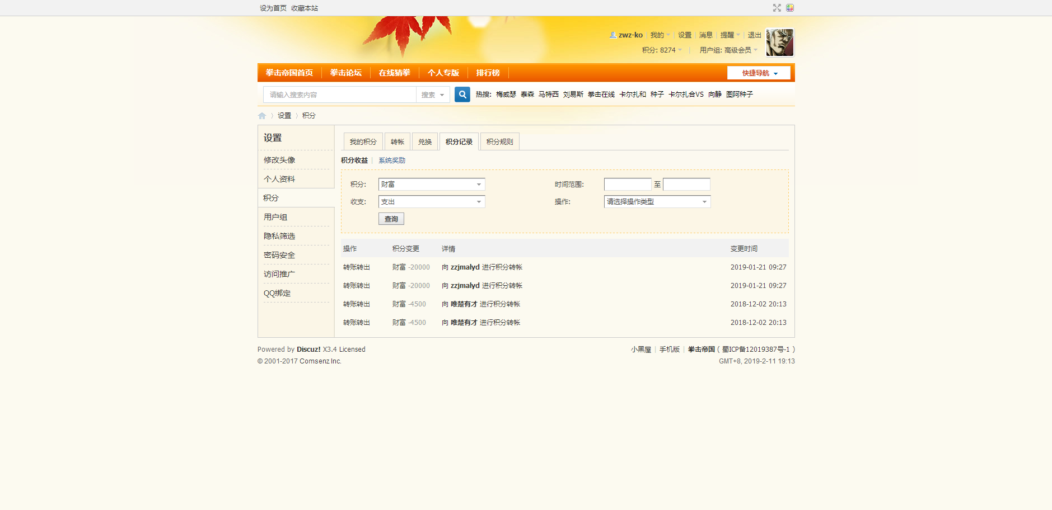Open the zwz-ko user avatar
1052x510 pixels.
(780, 42)
